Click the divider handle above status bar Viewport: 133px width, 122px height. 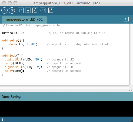point(66,90)
